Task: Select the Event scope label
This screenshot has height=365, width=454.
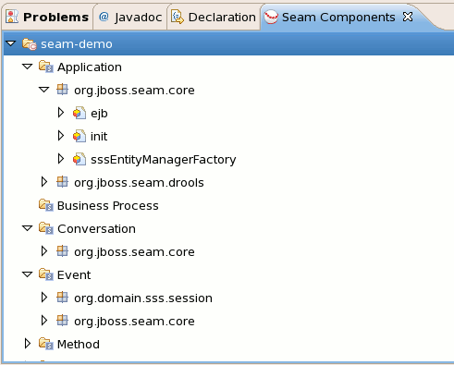Action: (x=74, y=275)
